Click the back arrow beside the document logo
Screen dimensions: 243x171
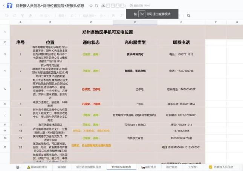(x=3, y=6)
